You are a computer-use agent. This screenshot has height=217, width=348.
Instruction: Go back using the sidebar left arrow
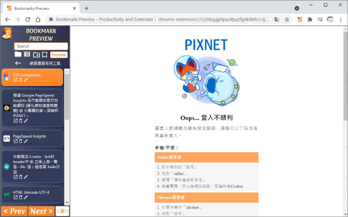point(18,63)
